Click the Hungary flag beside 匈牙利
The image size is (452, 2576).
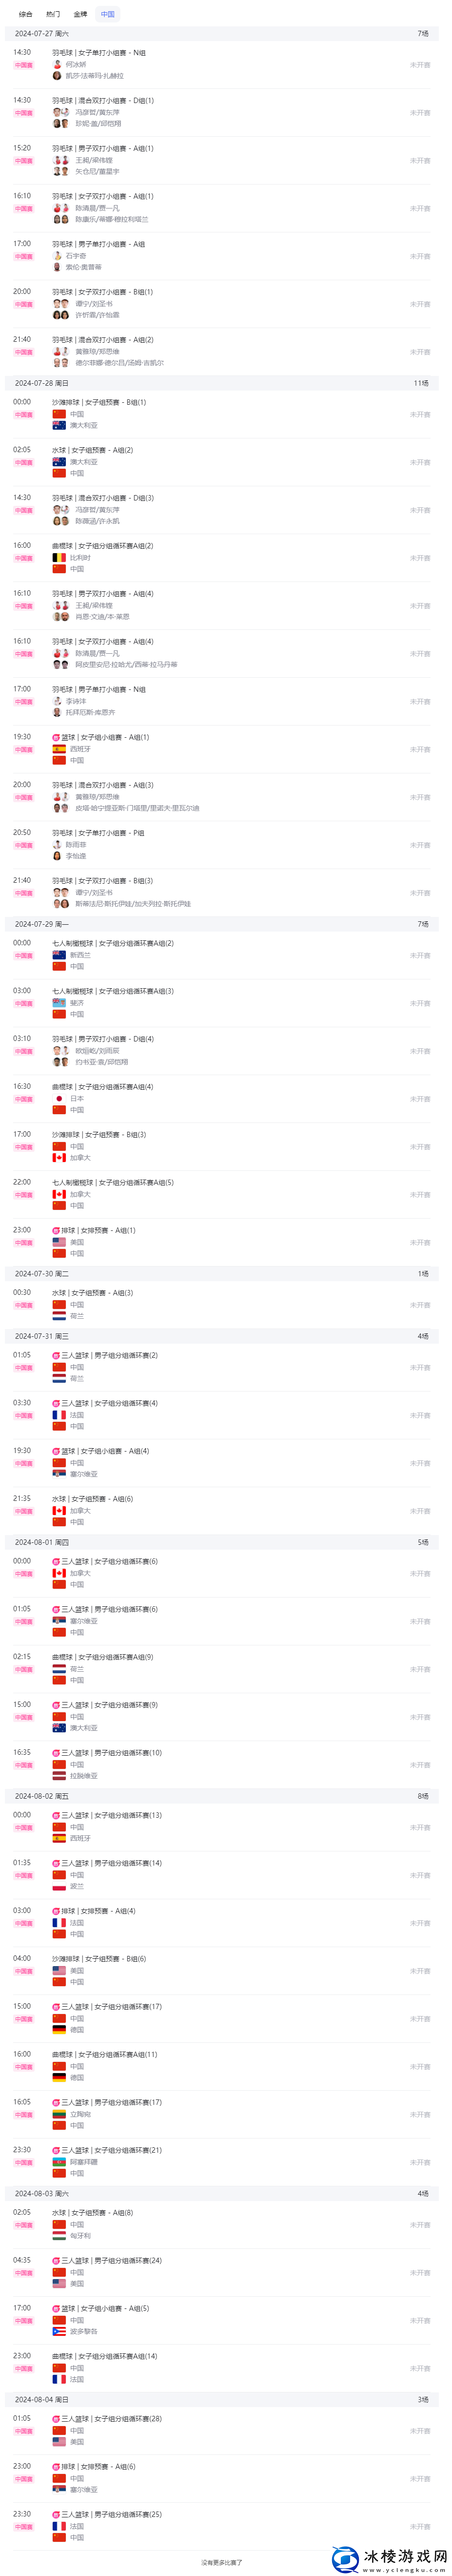point(59,2236)
